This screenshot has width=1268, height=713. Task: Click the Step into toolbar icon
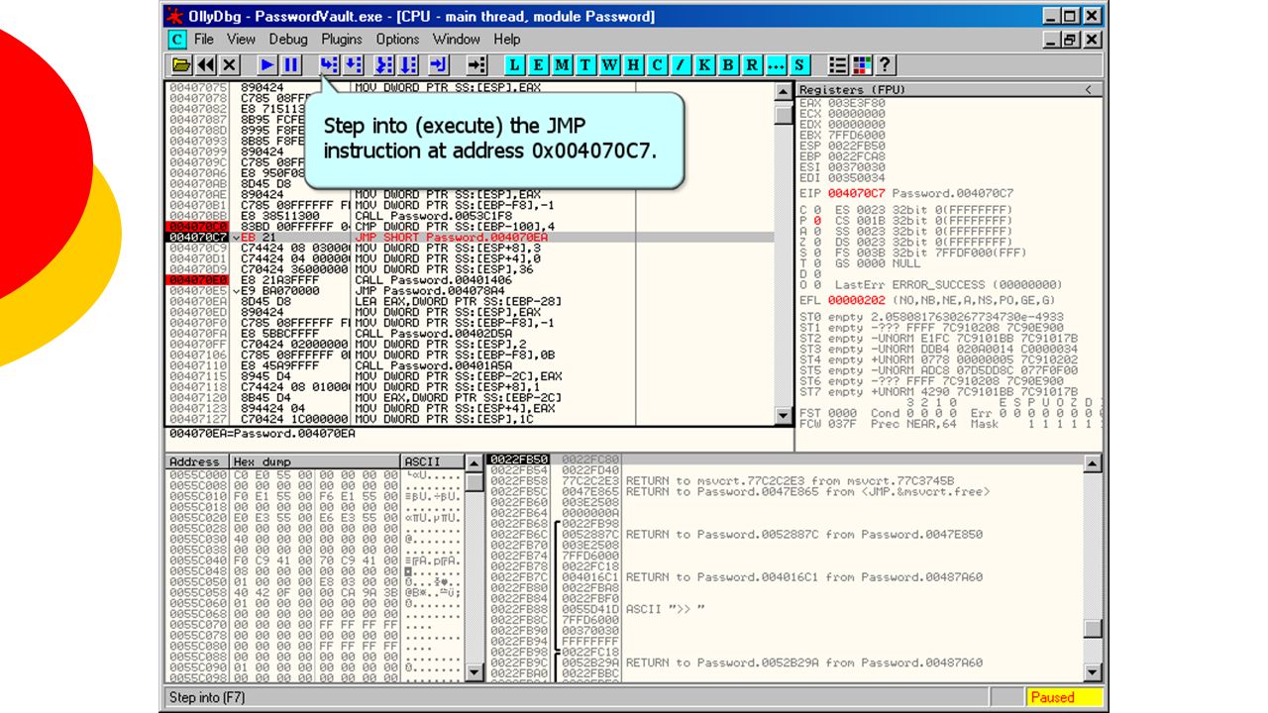329,65
